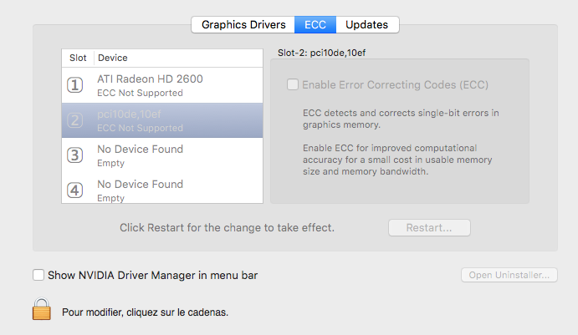The width and height of the screenshot is (578, 335).
Task: Click the Slot column header
Action: click(x=78, y=58)
